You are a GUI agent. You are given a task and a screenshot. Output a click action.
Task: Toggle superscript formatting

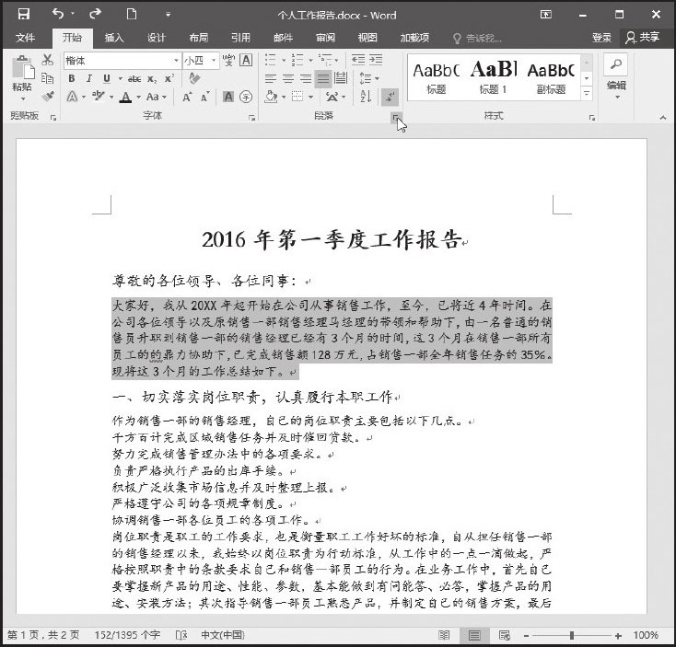point(169,78)
